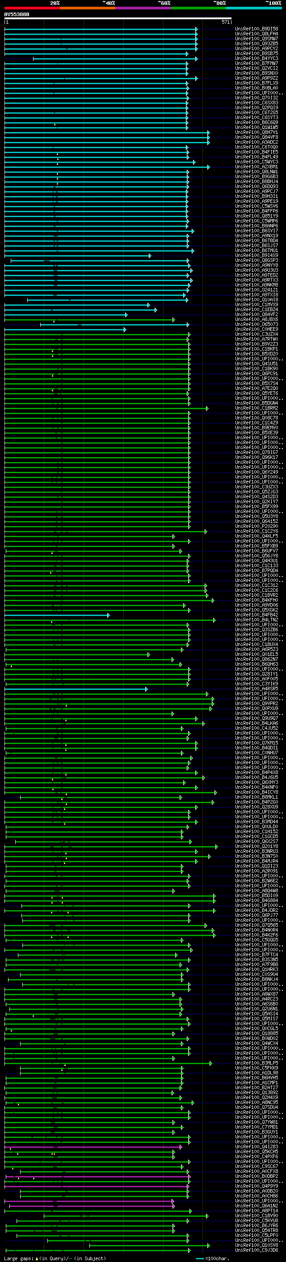Click label UniRef100_Q78IG7
Viewport: 286px width, 1262px height.
(257, 452)
